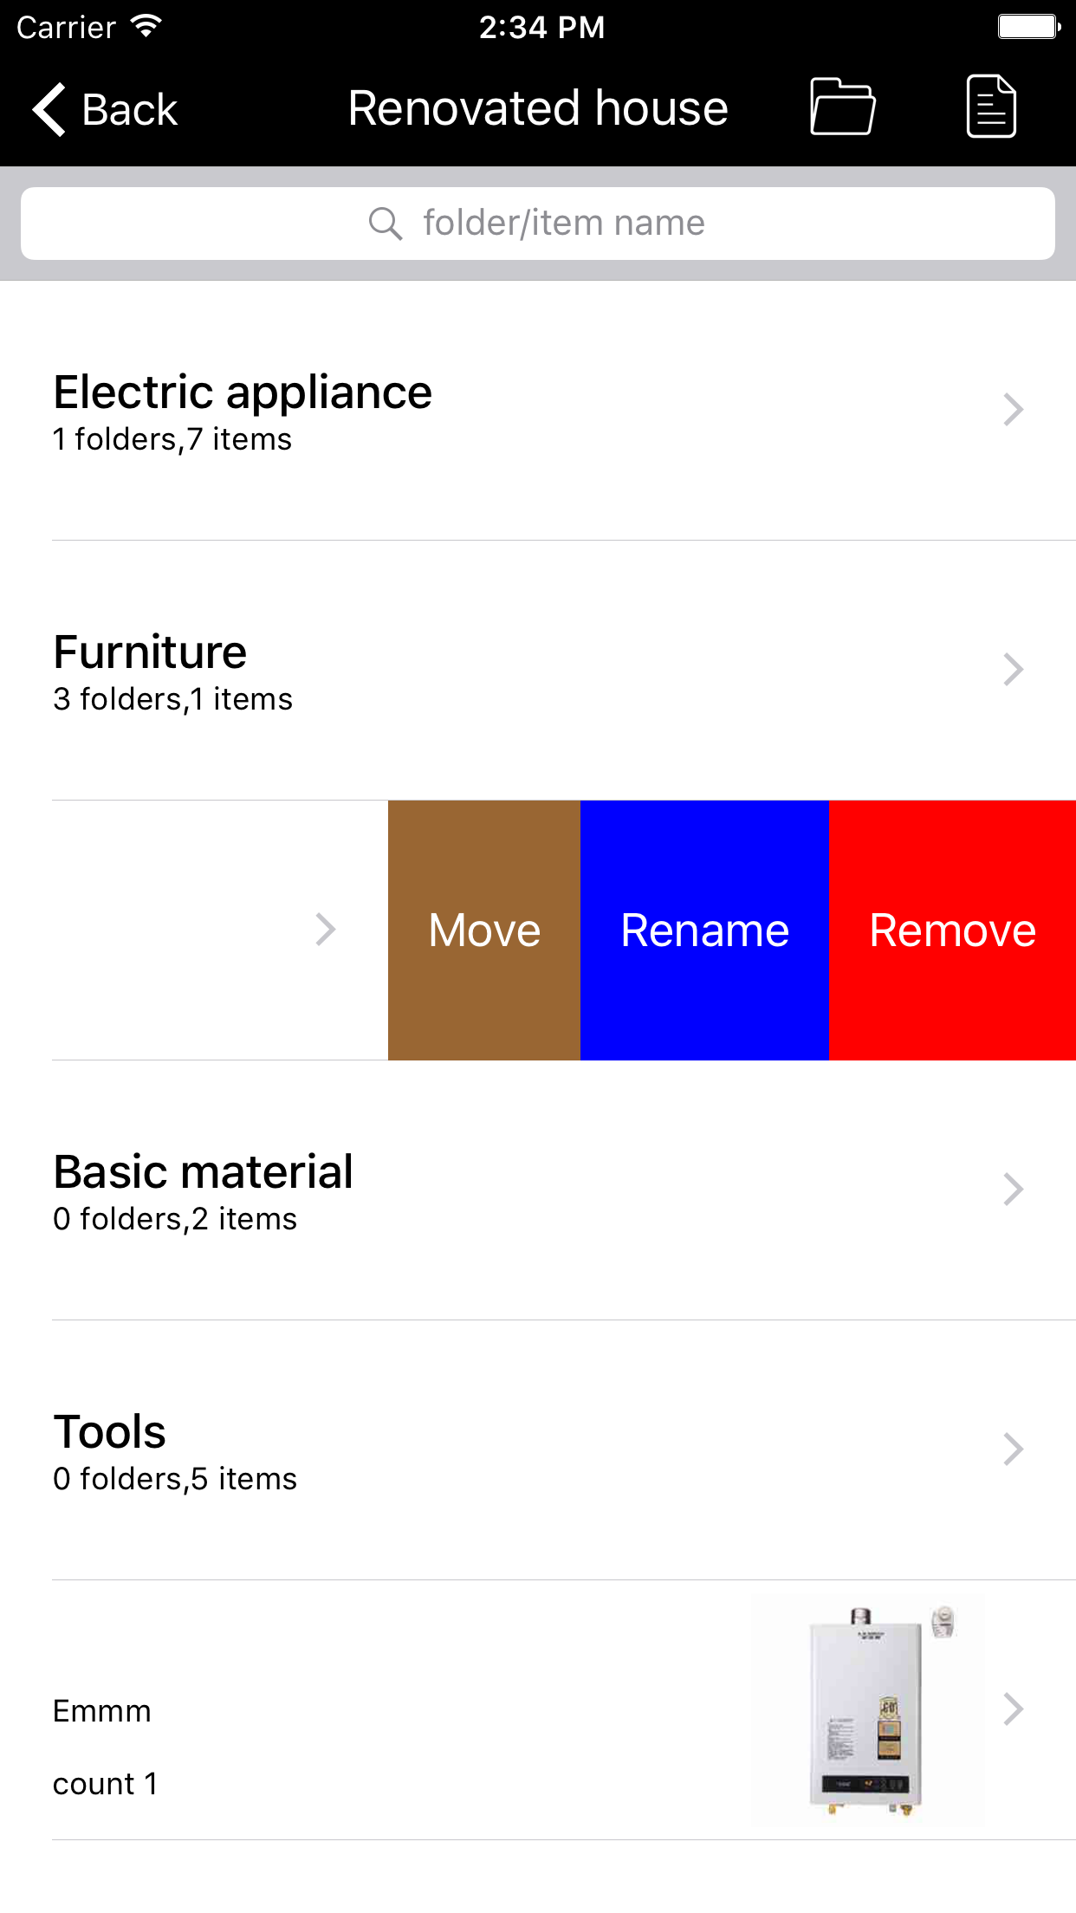Tap the battery indicator icon
This screenshot has height=1913, width=1076.
coord(1028,27)
